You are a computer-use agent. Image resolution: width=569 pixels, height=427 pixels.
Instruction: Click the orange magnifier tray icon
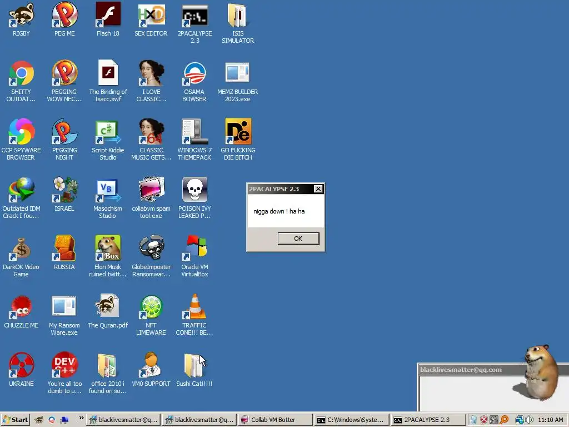click(504, 420)
